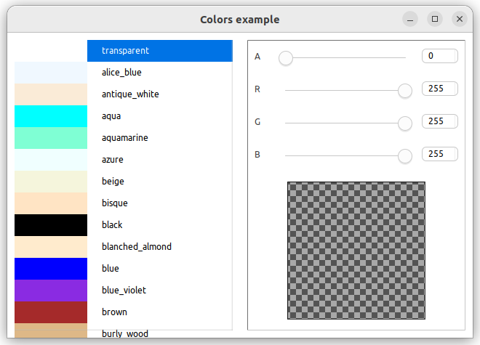The height and width of the screenshot is (345, 480).
Task: Minimize the Colors example window
Action: point(410,20)
